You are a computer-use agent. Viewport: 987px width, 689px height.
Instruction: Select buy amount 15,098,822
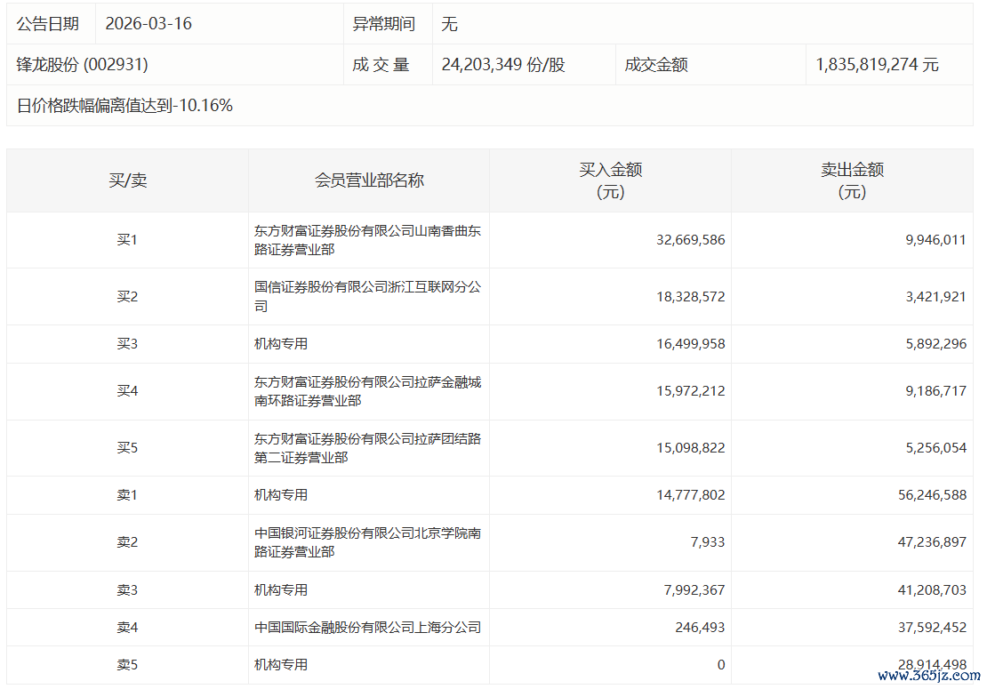pos(691,447)
